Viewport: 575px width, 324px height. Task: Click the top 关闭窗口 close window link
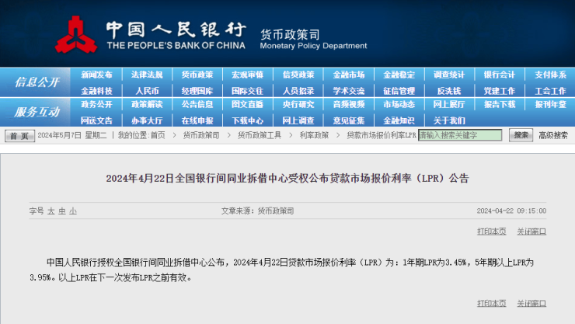pos(531,231)
